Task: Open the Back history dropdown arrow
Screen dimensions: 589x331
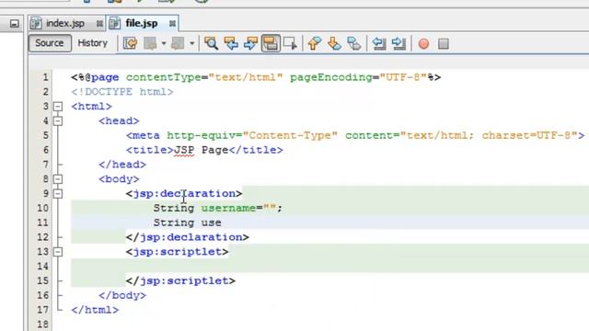Action: pyautogui.click(x=164, y=43)
